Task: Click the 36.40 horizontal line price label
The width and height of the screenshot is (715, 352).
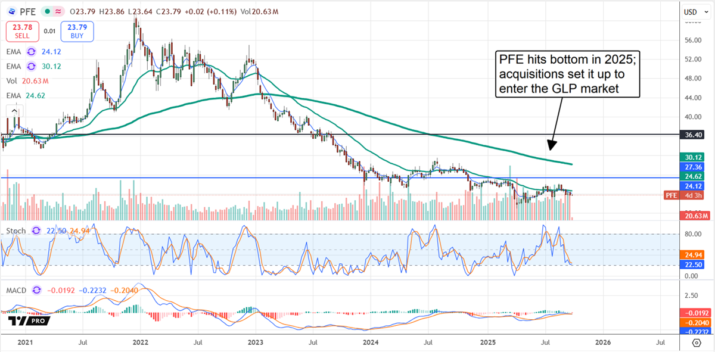Action: (x=694, y=135)
